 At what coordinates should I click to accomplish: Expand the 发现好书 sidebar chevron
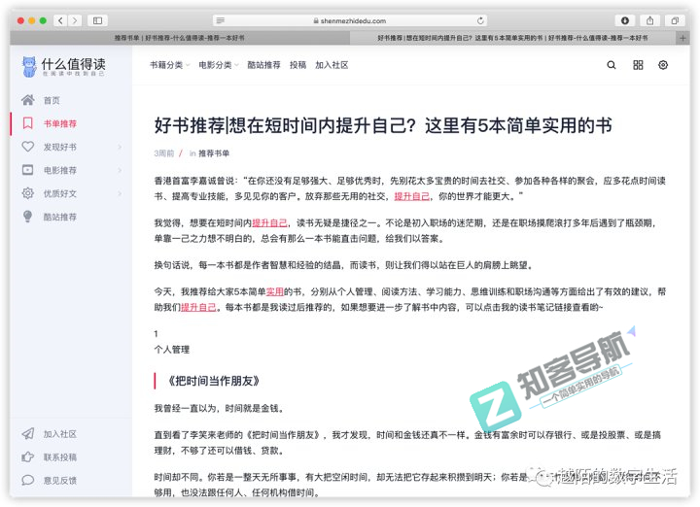coord(120,147)
